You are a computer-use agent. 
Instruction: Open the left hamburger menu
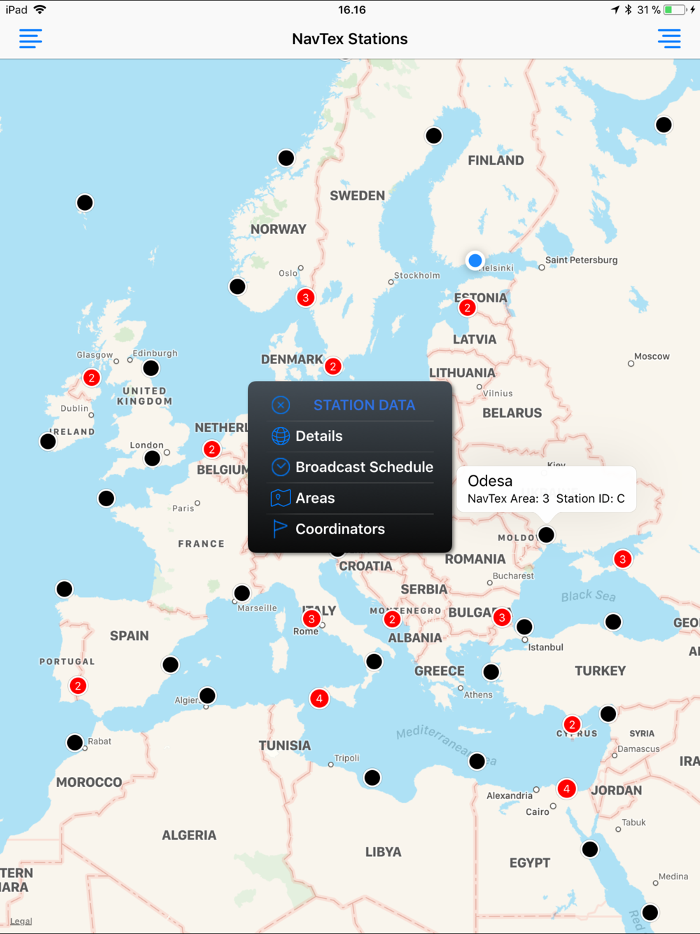tap(30, 39)
